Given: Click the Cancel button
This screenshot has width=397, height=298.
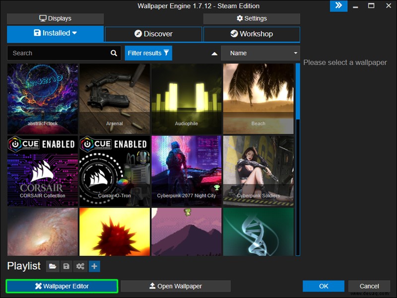Looking at the screenshot, I should 369,286.
